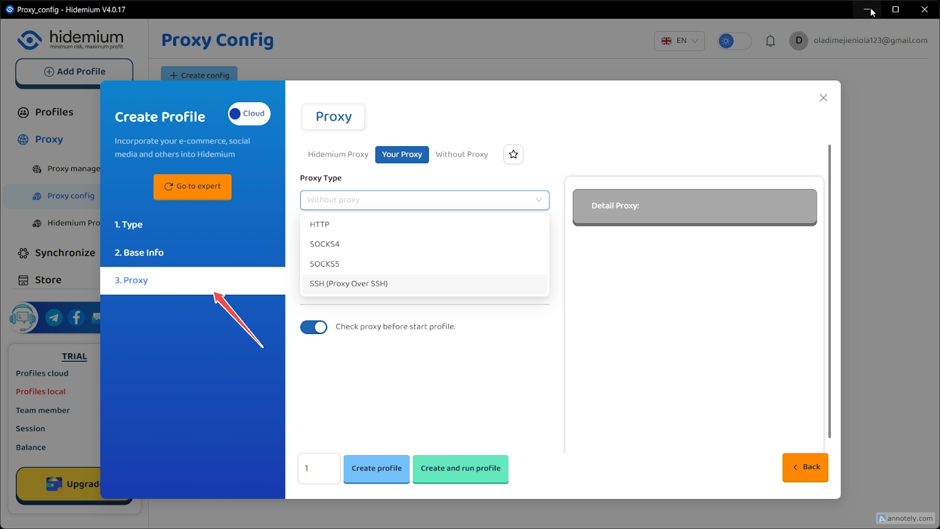This screenshot has width=940, height=529.
Task: Maximize the Hidemium window
Action: pos(895,9)
